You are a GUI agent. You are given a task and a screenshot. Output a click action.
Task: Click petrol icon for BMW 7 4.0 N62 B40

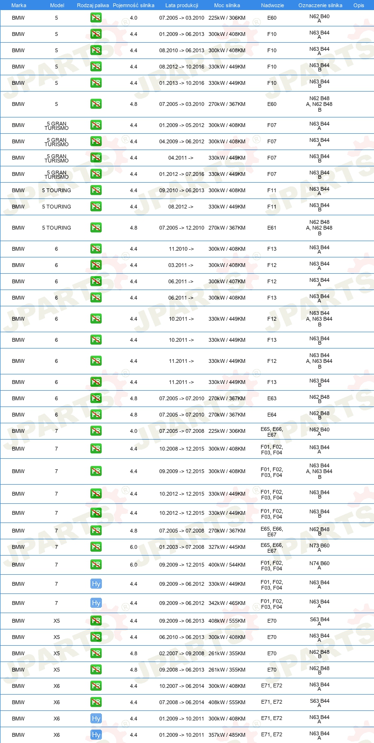click(96, 431)
